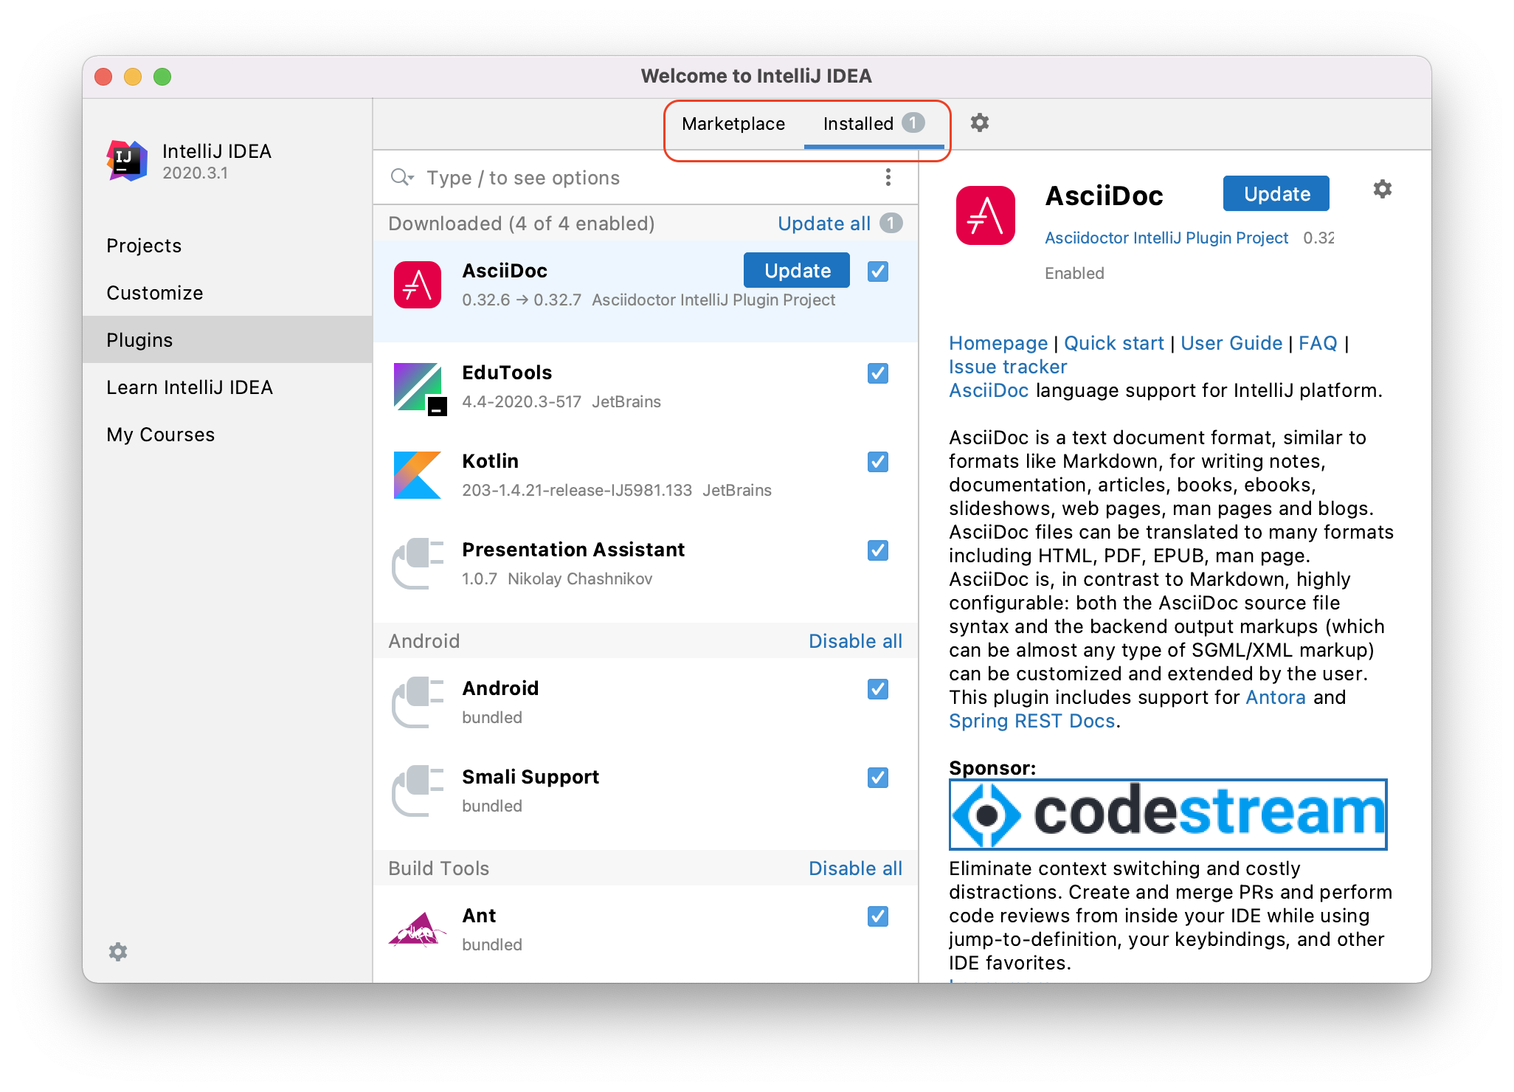This screenshot has height=1092, width=1514.
Task: Disable the Presentation Assistant checkbox
Action: [x=877, y=550]
